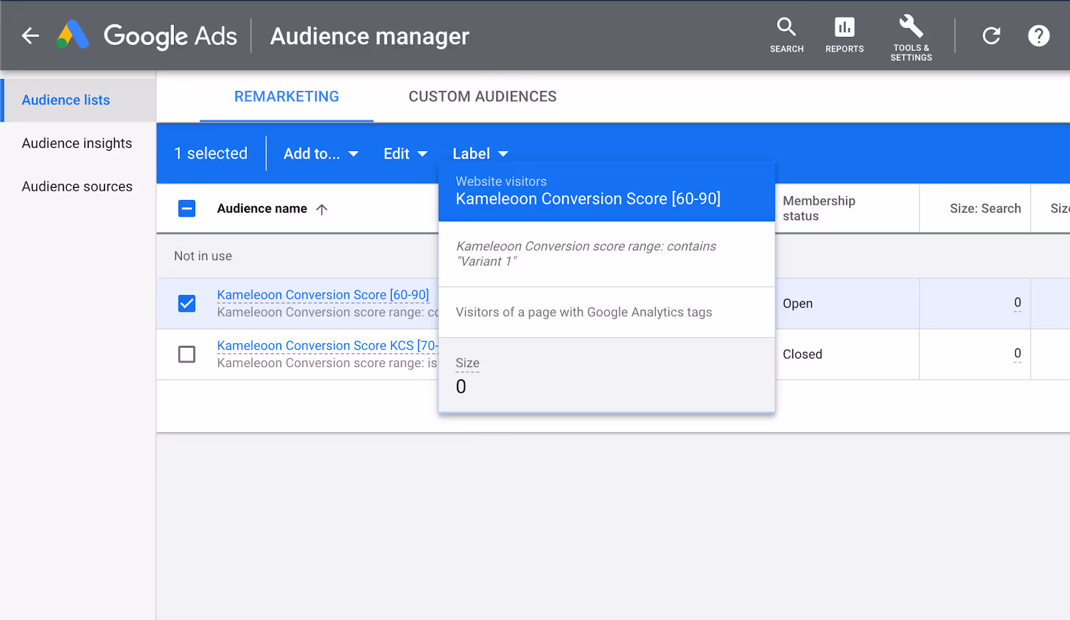Open the Help menu
Screen dimensions: 1070x620
[x=1038, y=35]
